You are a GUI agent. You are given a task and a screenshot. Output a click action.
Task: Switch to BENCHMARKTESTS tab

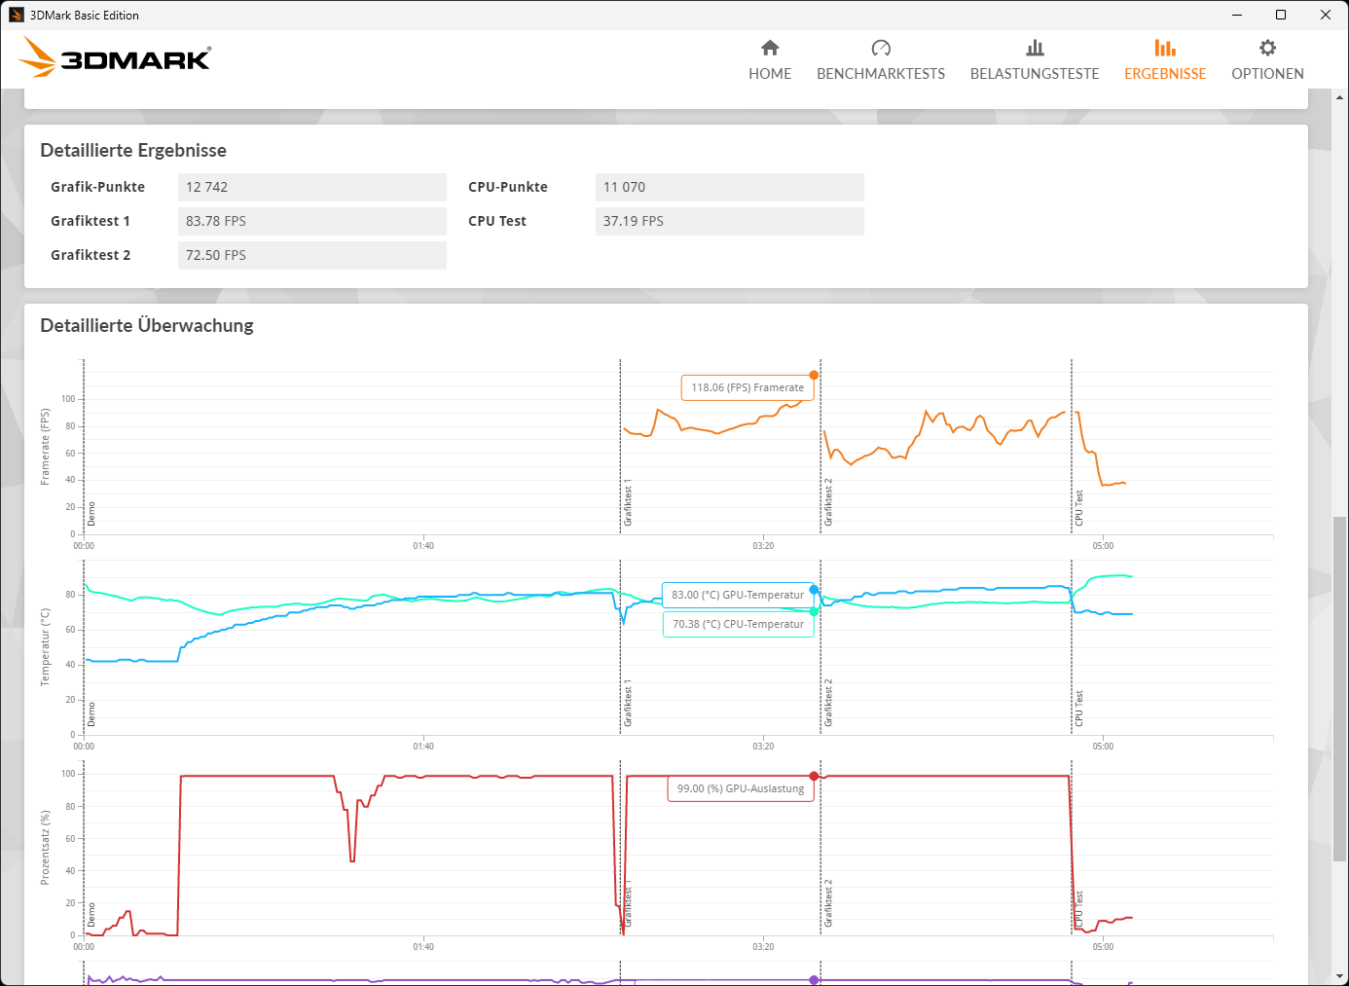pyautogui.click(x=881, y=74)
